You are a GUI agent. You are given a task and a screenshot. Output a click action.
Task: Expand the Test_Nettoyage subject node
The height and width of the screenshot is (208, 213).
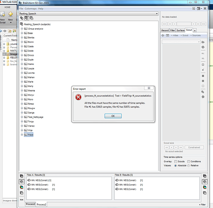[22, 117]
